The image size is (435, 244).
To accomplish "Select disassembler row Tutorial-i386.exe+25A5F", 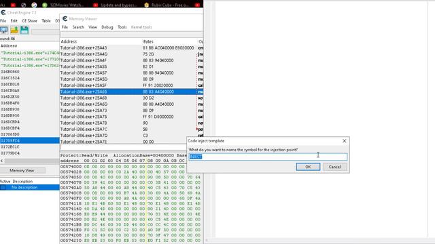I will pos(131,85).
